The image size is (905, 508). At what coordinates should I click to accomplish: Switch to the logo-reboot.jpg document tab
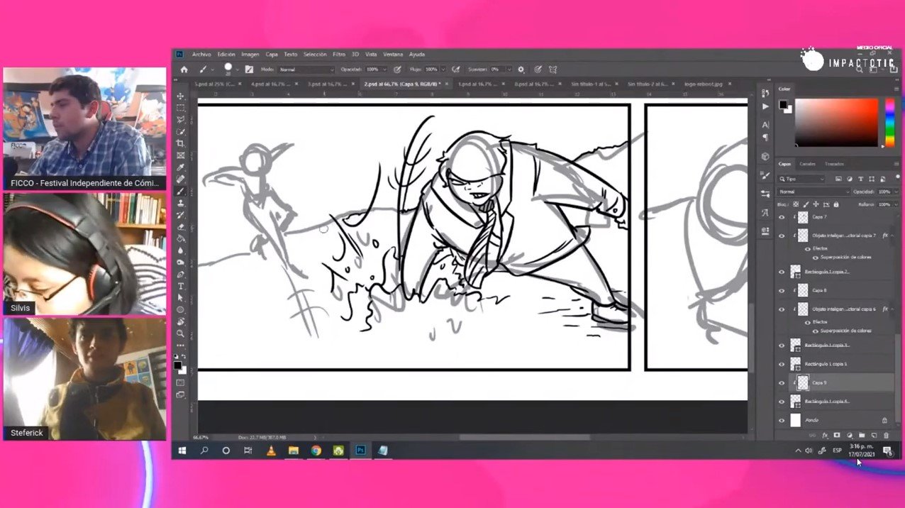702,84
